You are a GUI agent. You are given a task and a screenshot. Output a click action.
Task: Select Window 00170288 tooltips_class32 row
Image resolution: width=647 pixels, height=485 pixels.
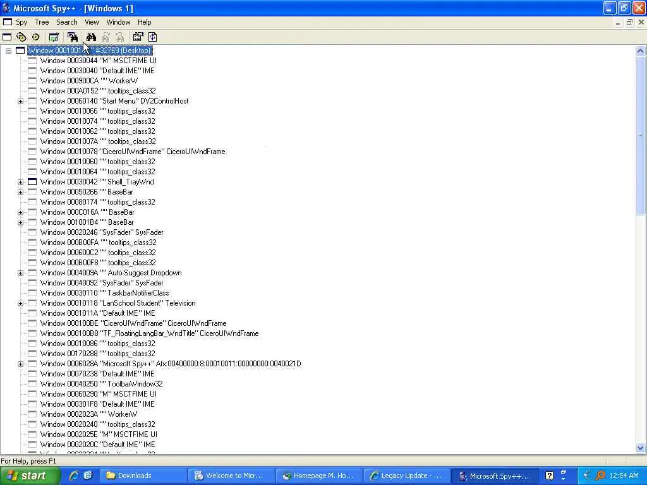98,354
